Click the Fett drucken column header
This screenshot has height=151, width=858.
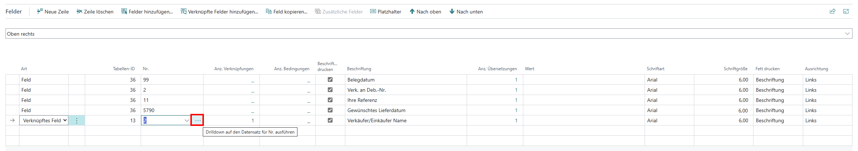coord(767,69)
